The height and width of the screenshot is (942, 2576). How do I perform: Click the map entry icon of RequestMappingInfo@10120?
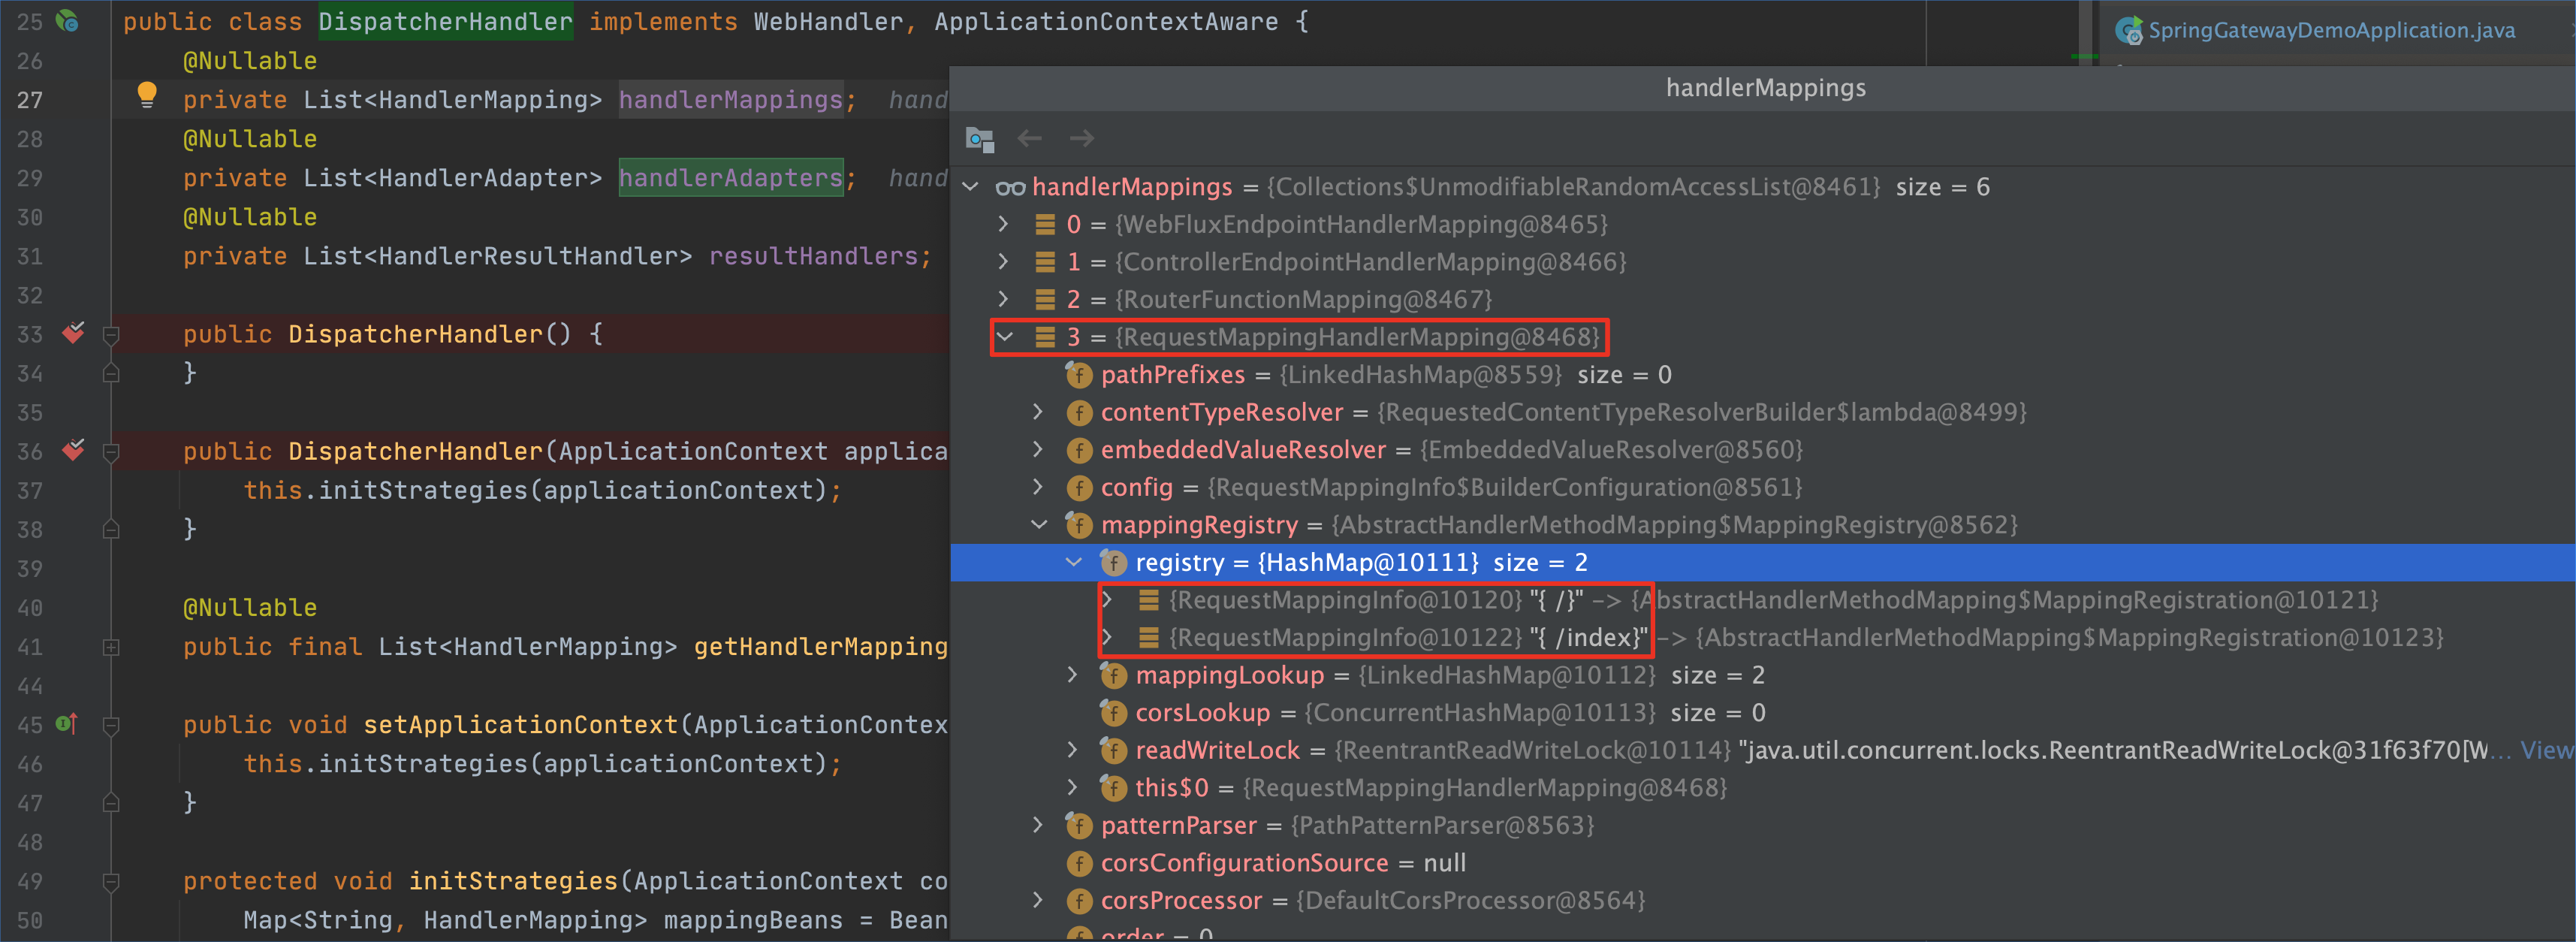point(1148,600)
